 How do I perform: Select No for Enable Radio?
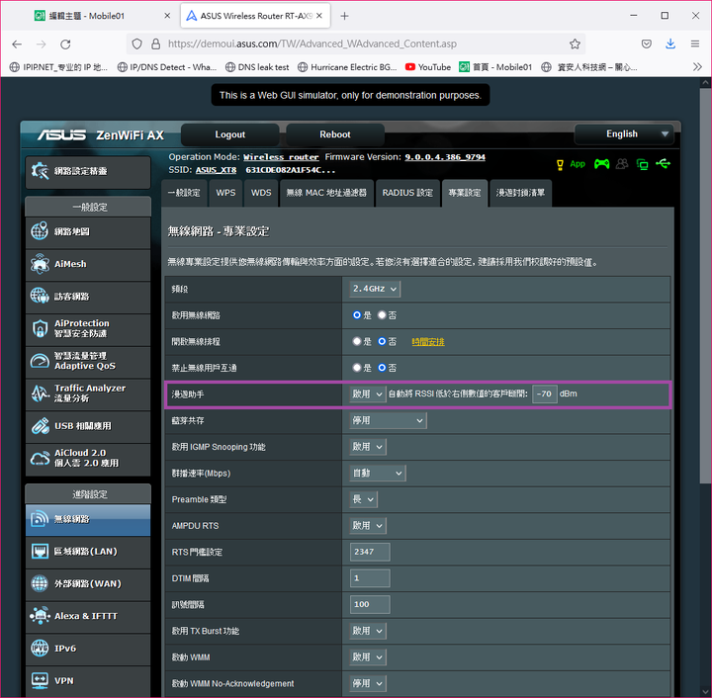tap(382, 315)
